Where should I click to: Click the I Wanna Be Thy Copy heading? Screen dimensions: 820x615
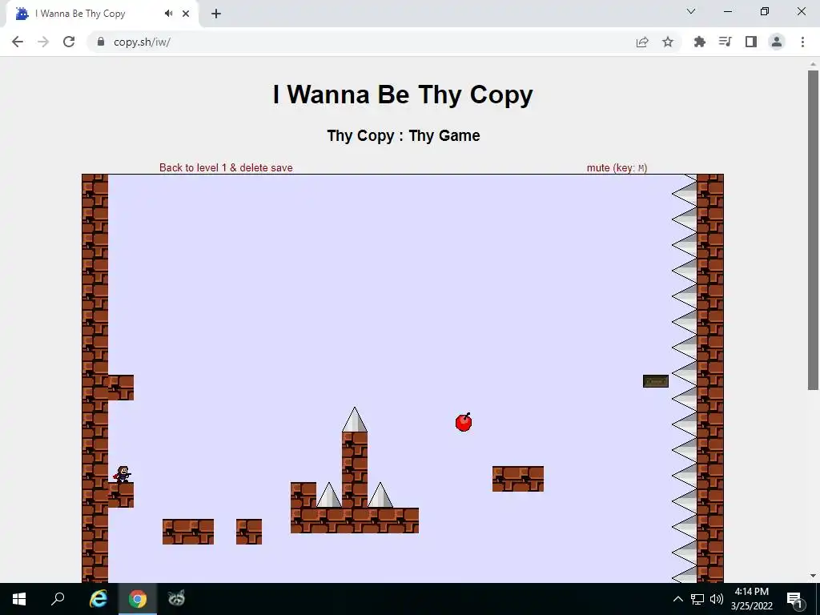point(403,94)
